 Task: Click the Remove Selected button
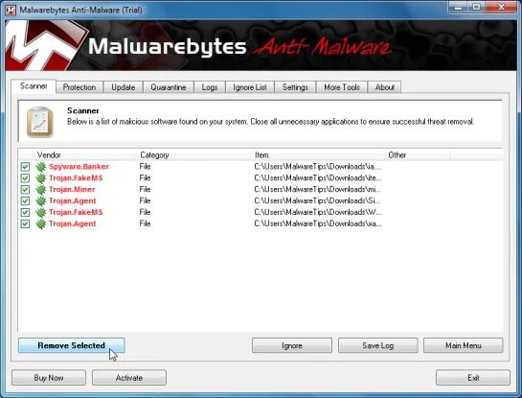71,345
